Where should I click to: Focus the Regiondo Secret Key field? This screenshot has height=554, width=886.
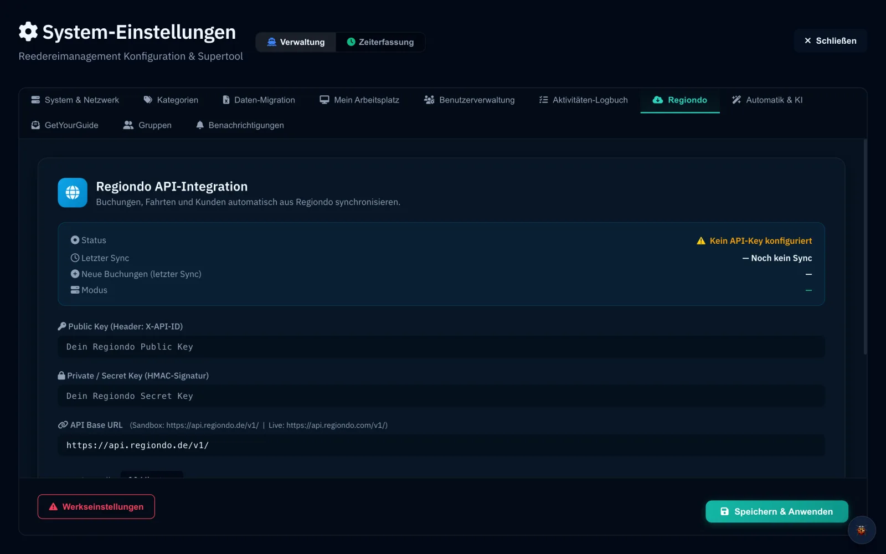pos(441,396)
